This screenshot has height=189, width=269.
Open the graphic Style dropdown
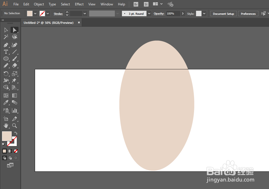click(x=204, y=14)
